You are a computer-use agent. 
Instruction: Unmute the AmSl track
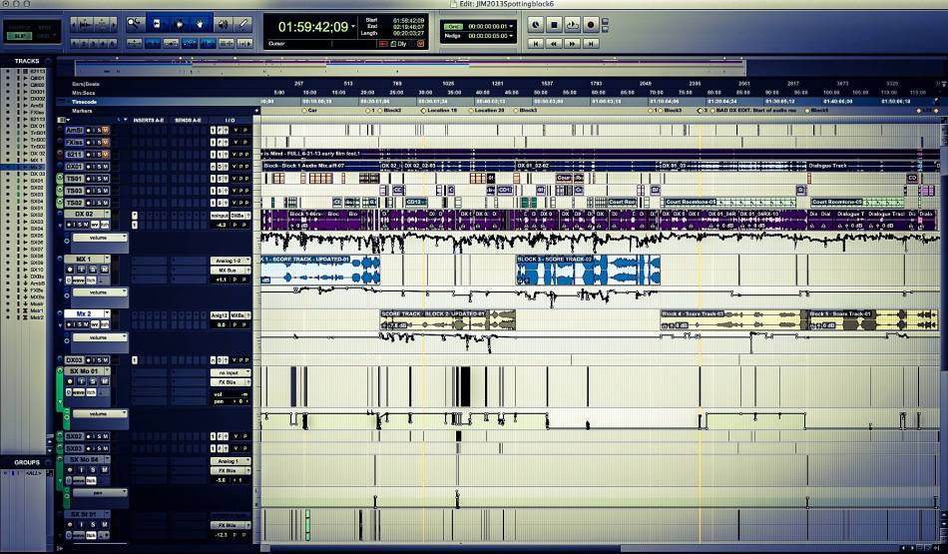106,130
